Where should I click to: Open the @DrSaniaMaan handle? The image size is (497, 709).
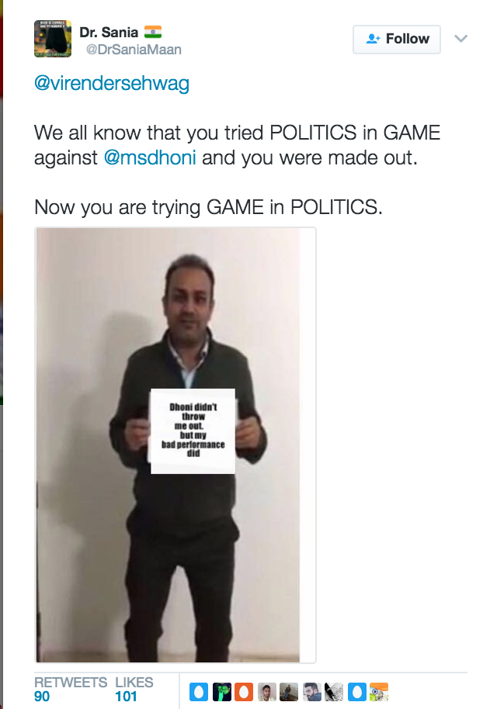[134, 50]
